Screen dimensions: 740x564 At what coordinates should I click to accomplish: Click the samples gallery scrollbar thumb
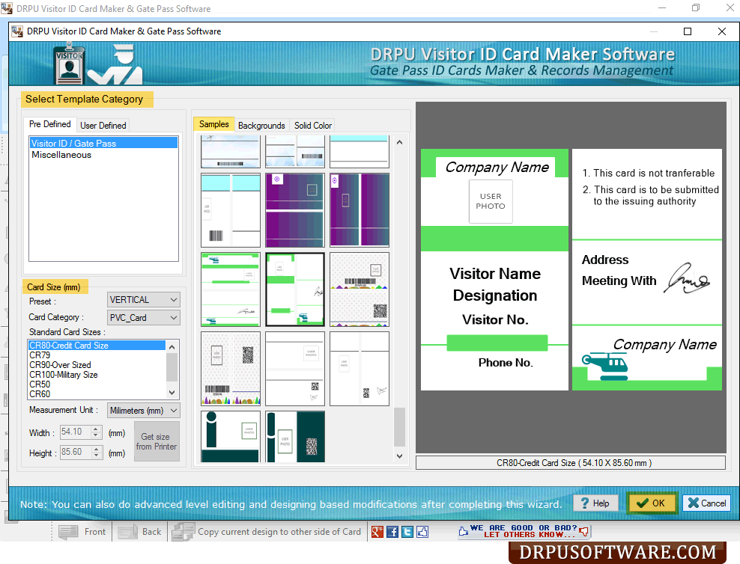[400, 427]
